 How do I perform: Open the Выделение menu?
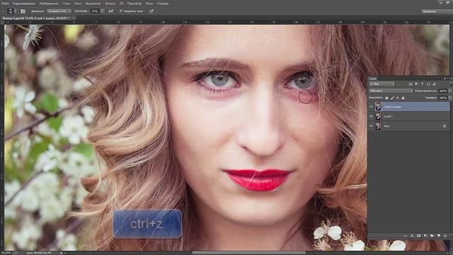coord(93,4)
